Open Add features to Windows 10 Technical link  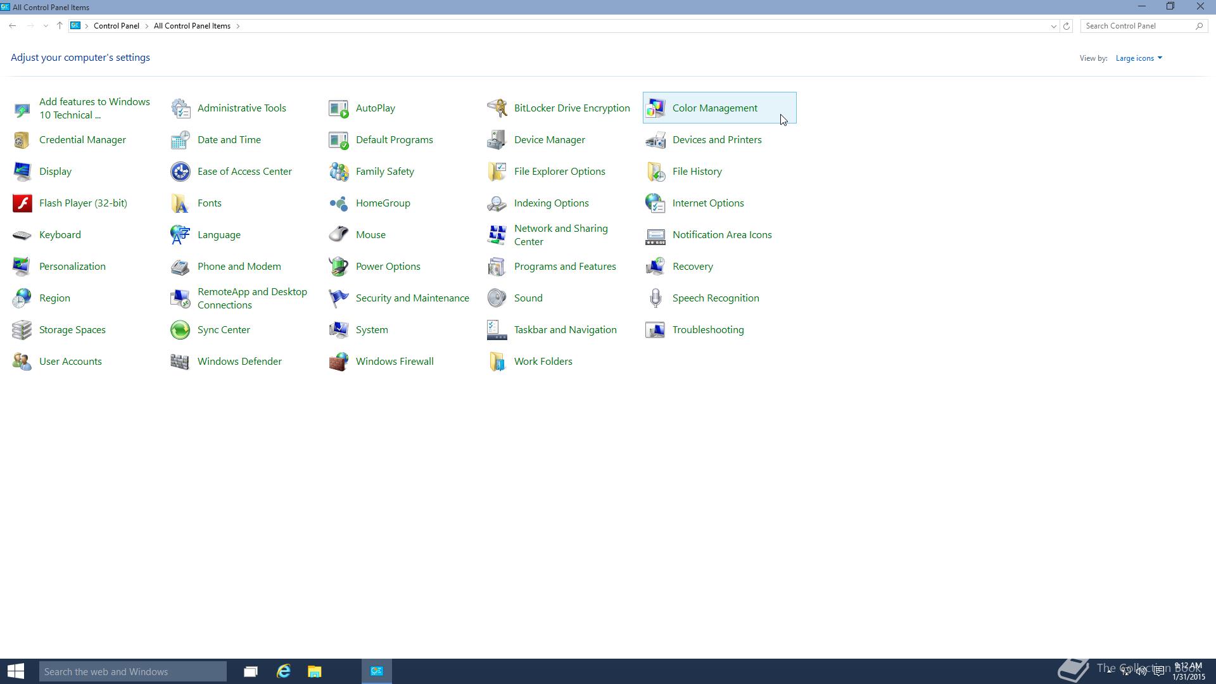[94, 108]
